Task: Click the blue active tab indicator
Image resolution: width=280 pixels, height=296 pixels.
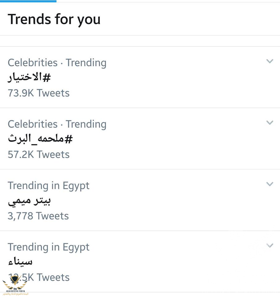Action: pos(28,1)
